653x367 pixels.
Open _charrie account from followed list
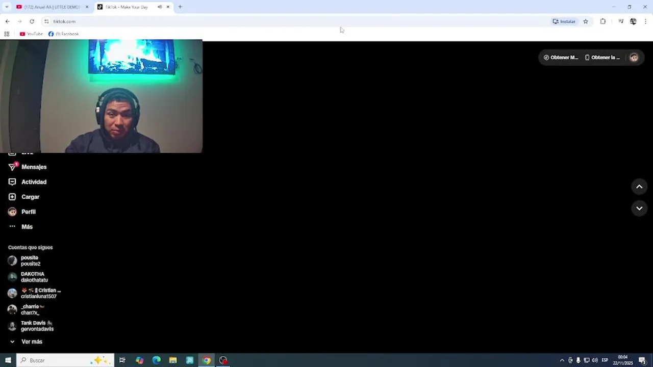[x=27, y=309]
